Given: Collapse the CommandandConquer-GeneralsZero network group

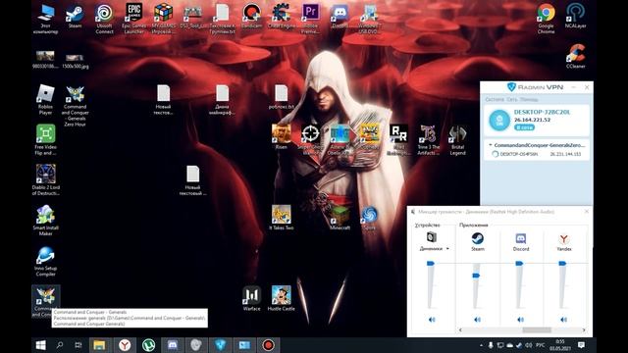Looking at the screenshot, I should point(491,145).
